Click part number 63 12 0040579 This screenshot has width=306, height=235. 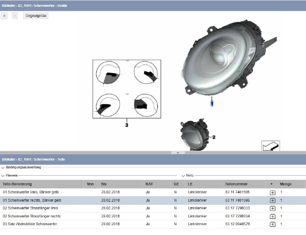[x=238, y=224]
